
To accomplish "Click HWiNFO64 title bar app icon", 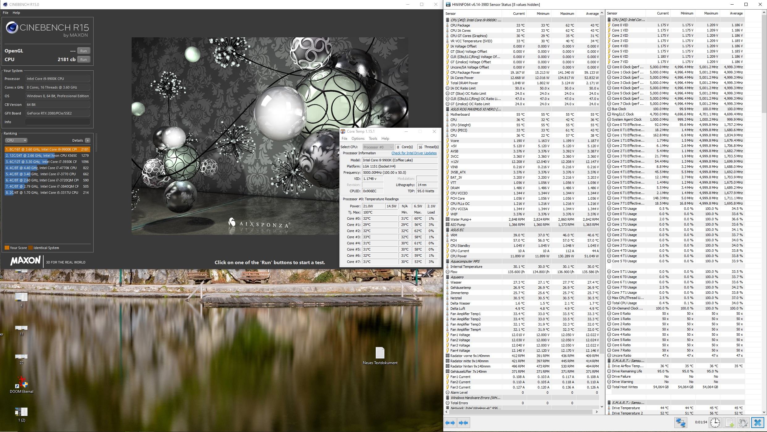I will (448, 4).
